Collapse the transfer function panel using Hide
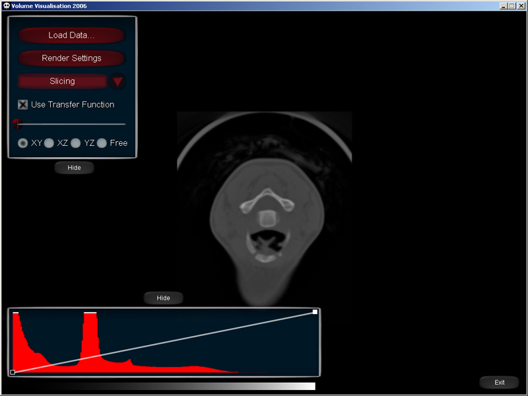Screen dimensions: 528x396 coord(163,298)
